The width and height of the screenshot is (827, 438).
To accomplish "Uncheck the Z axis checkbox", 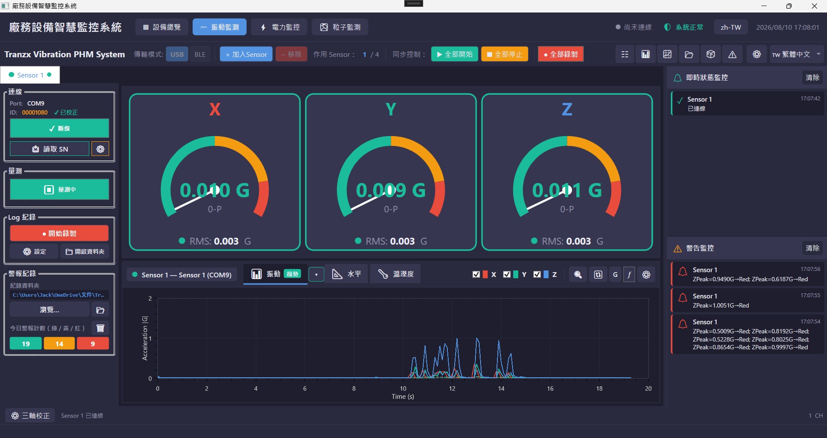I will [537, 274].
